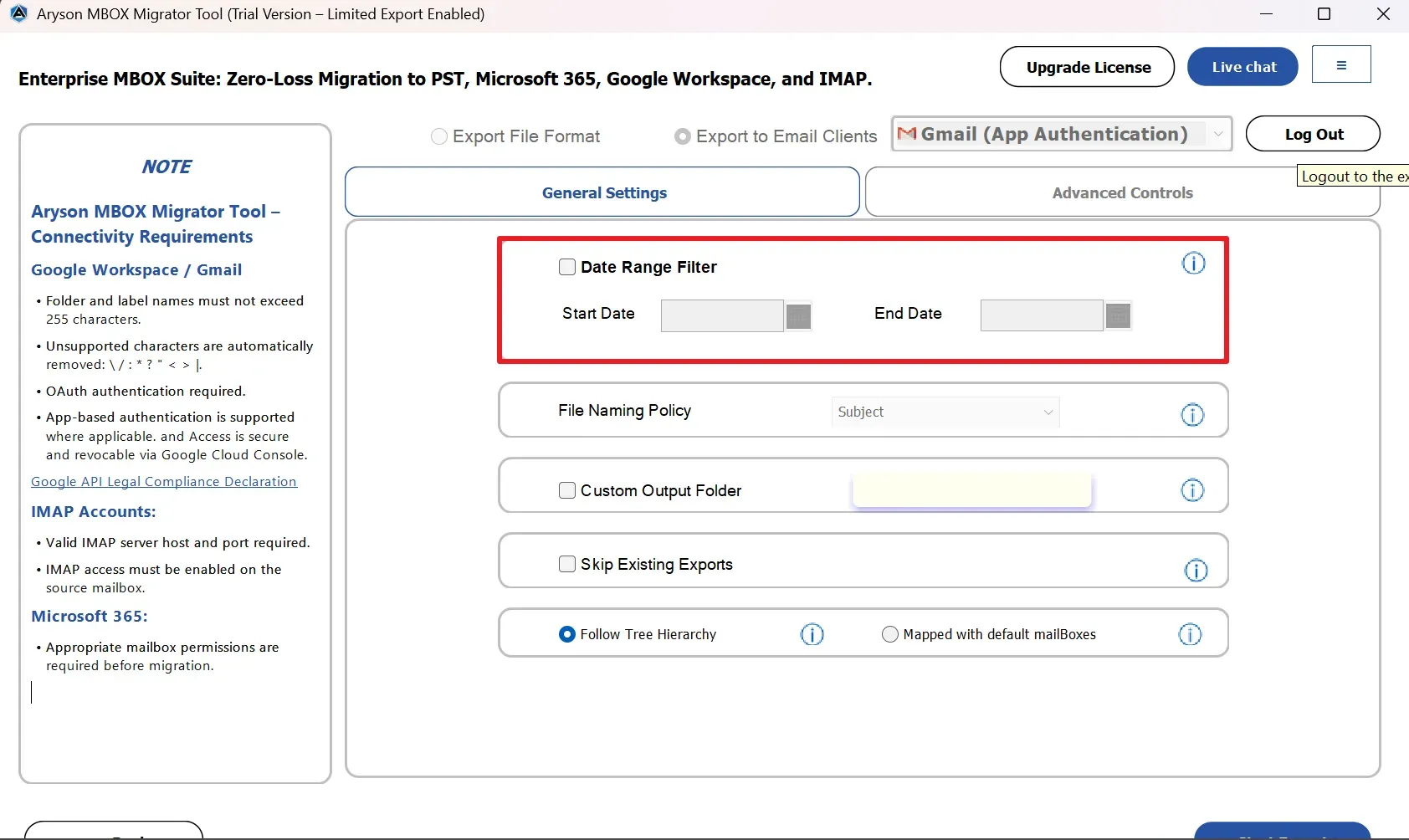Click the Aryson app logo in title bar

pos(18,13)
